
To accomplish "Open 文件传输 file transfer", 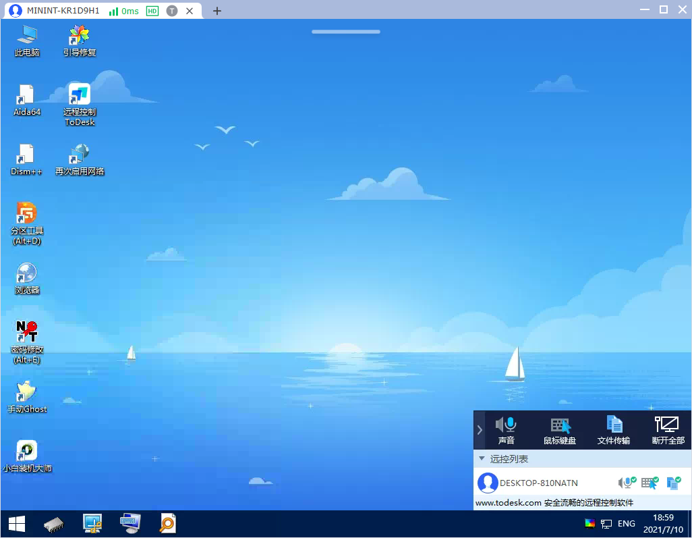I will click(x=614, y=429).
